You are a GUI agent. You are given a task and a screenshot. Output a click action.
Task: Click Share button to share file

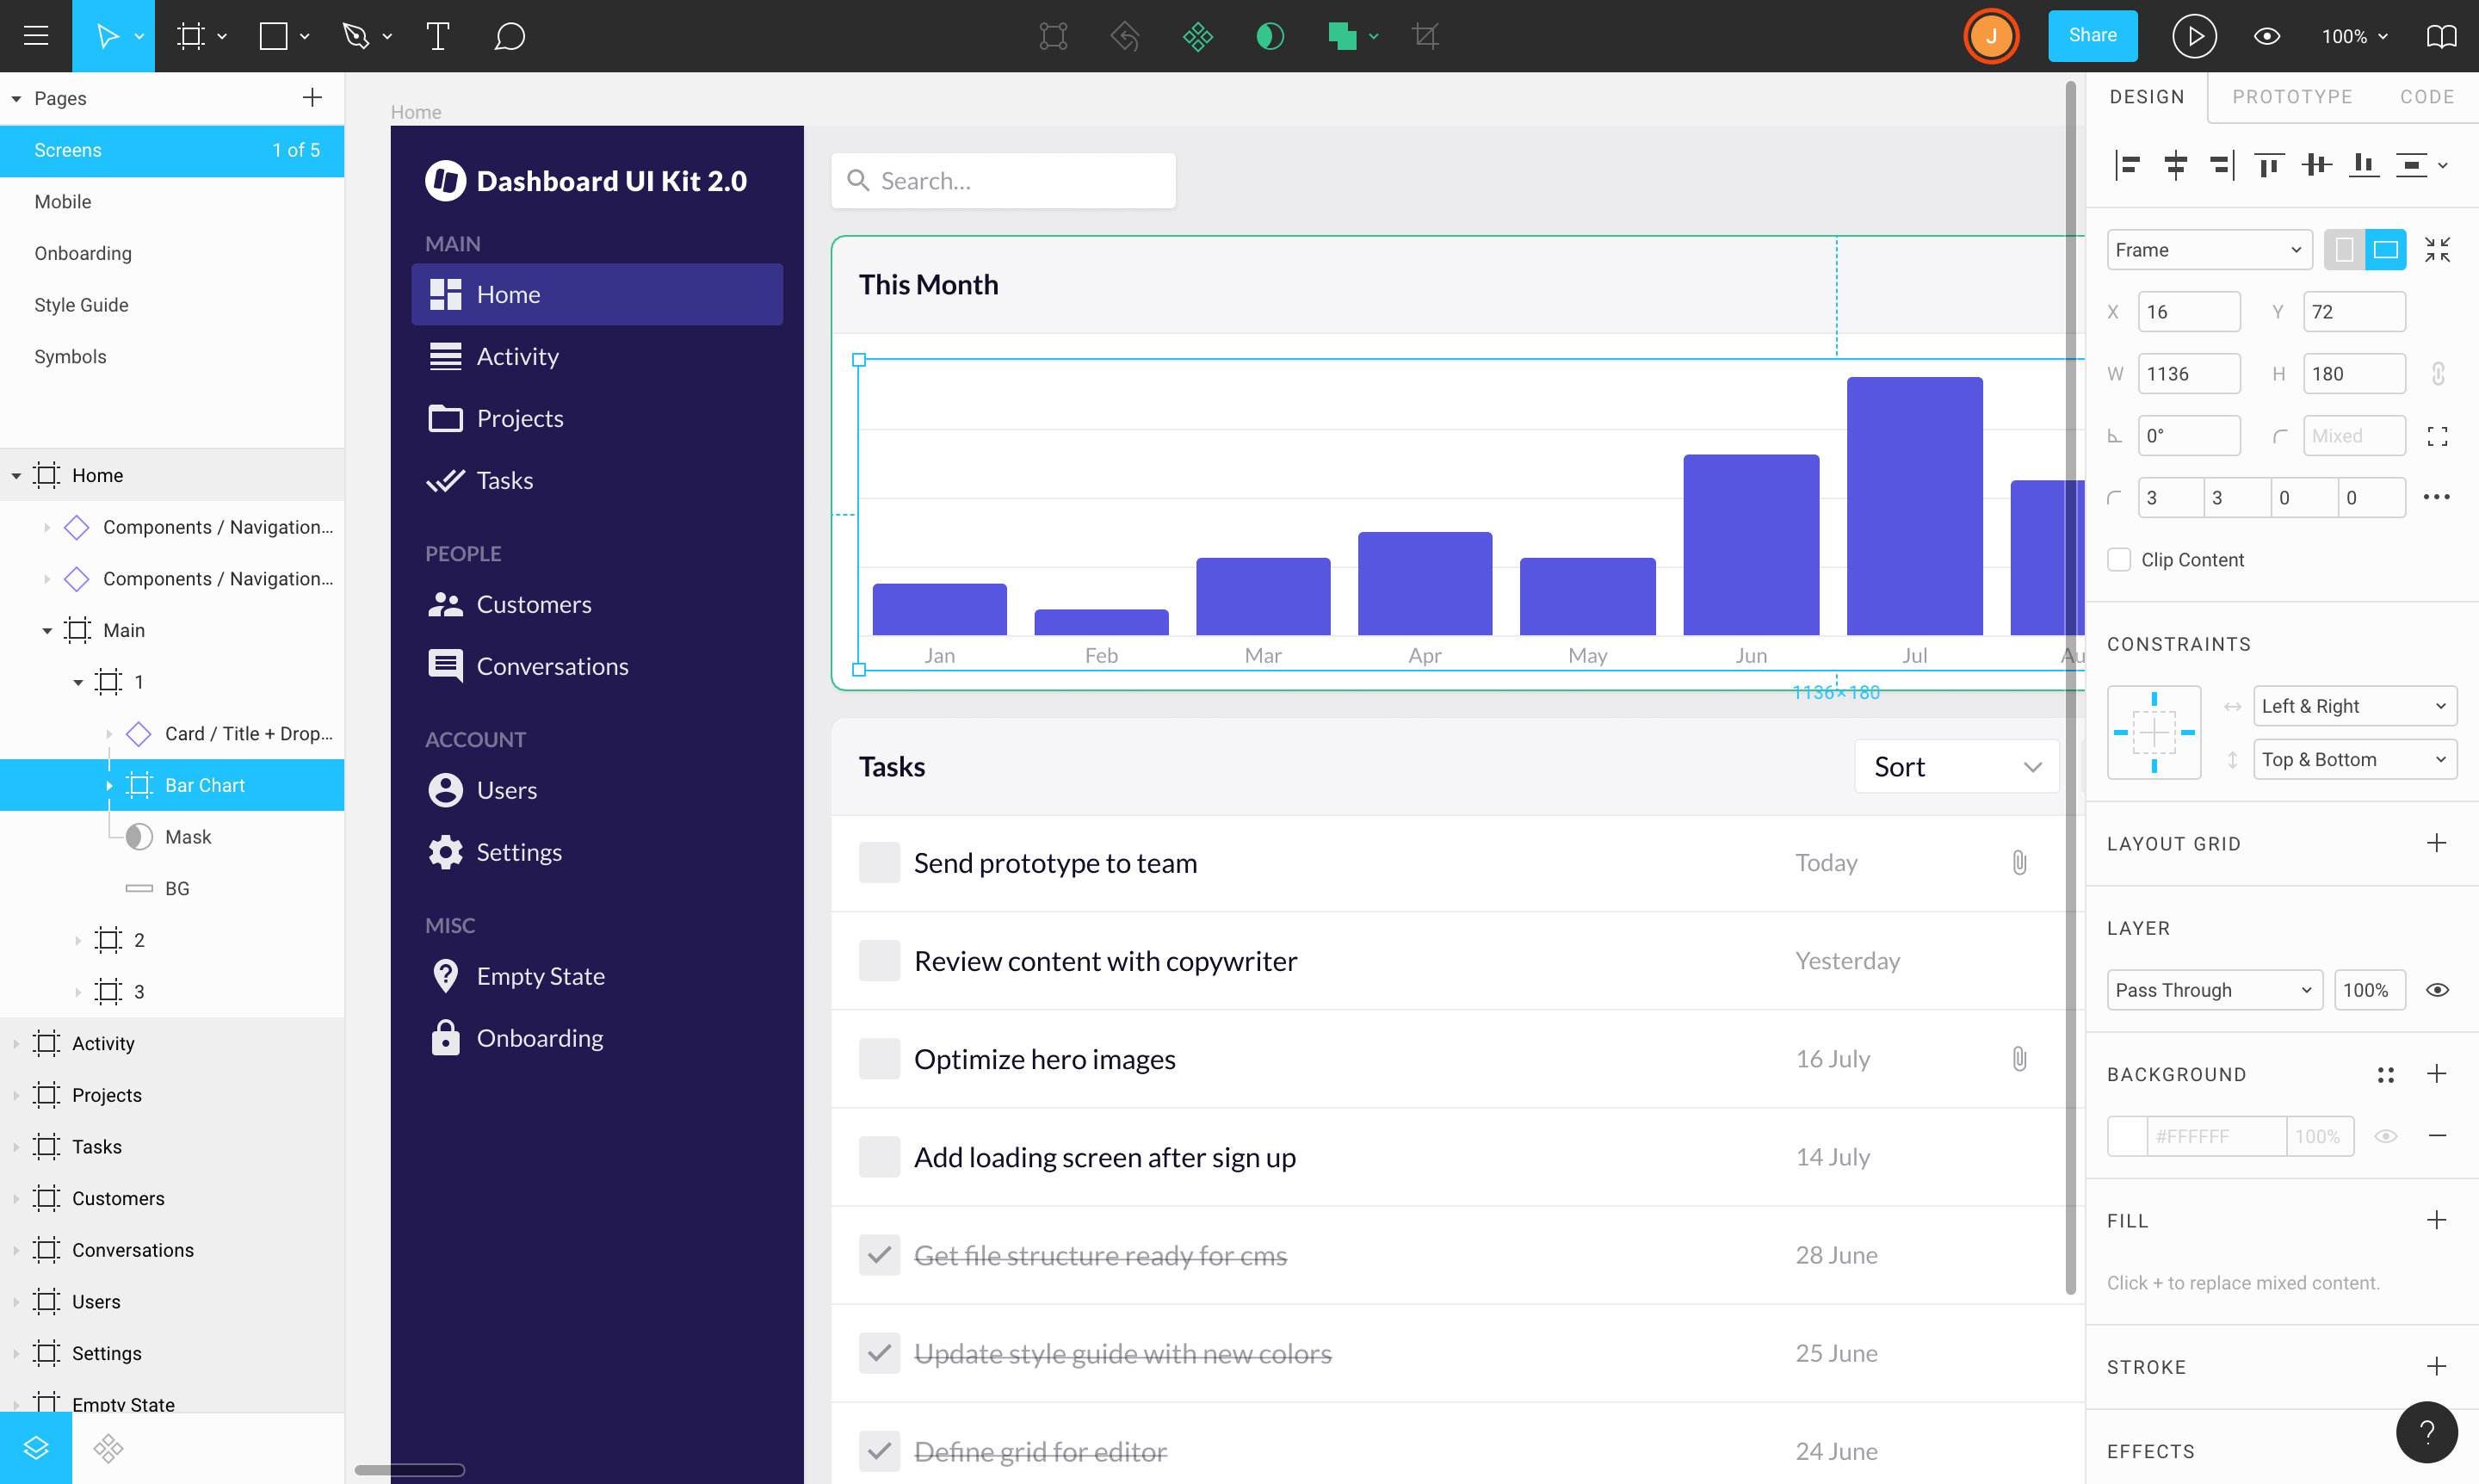tap(2093, 35)
